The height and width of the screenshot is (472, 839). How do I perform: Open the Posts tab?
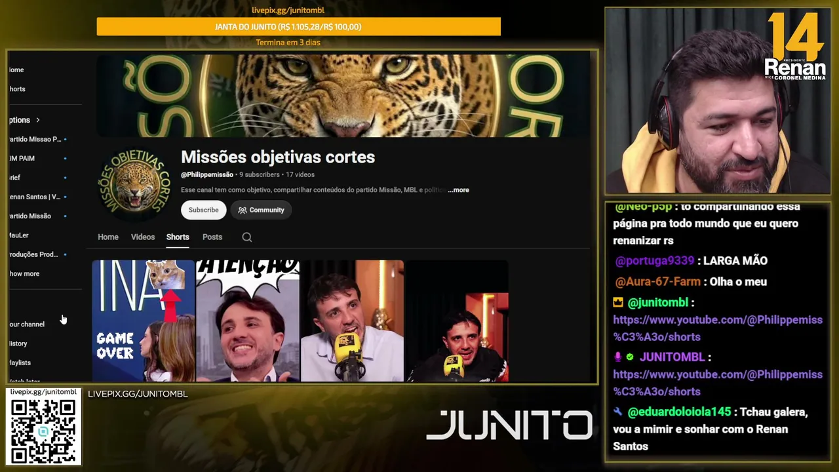212,237
